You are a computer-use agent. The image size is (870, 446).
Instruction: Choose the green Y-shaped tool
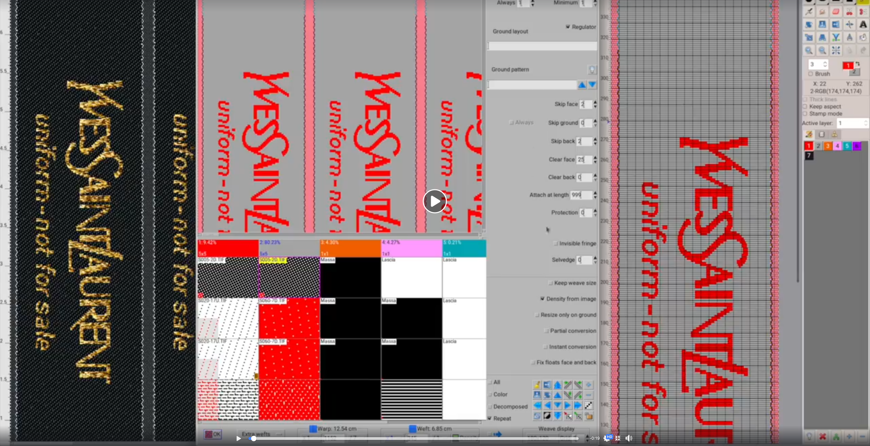click(x=836, y=37)
